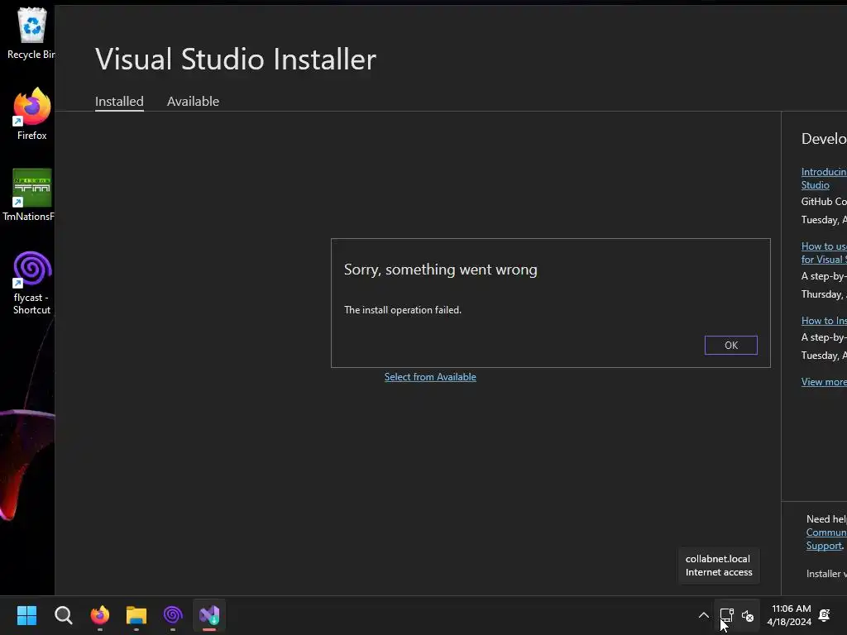Switch to the Installed tab
847x635 pixels.
pyautogui.click(x=119, y=102)
